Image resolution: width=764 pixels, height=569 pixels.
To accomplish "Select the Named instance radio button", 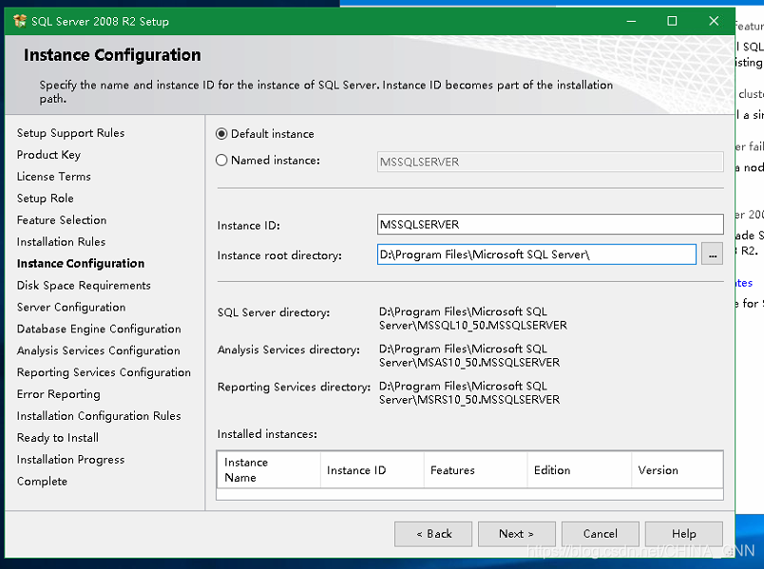I will click(x=221, y=161).
